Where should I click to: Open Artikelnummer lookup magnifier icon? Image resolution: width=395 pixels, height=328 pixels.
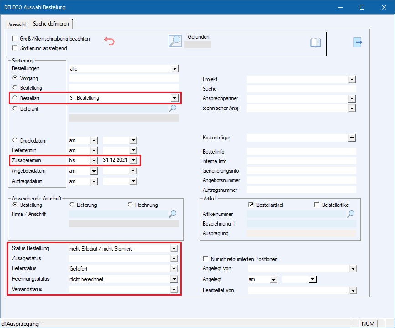coord(351,214)
